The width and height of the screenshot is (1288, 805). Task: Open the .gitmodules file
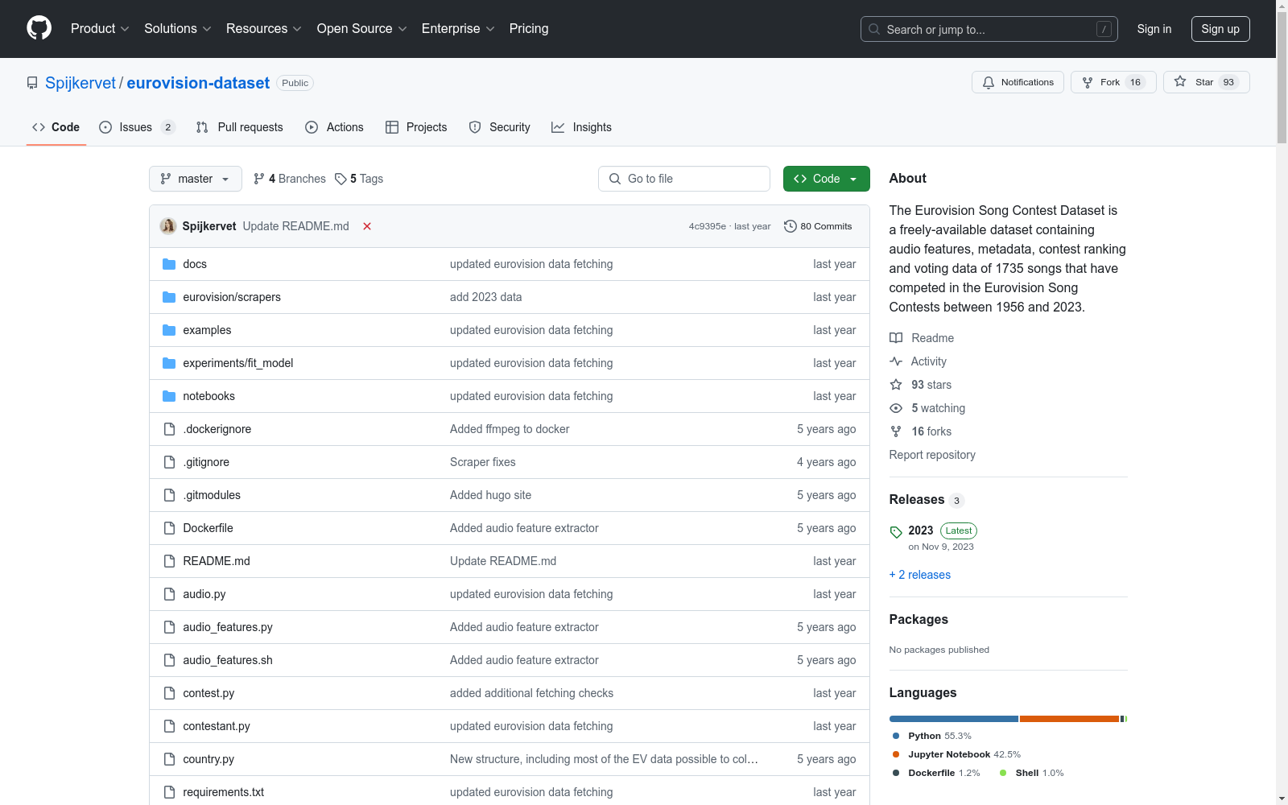click(x=212, y=495)
